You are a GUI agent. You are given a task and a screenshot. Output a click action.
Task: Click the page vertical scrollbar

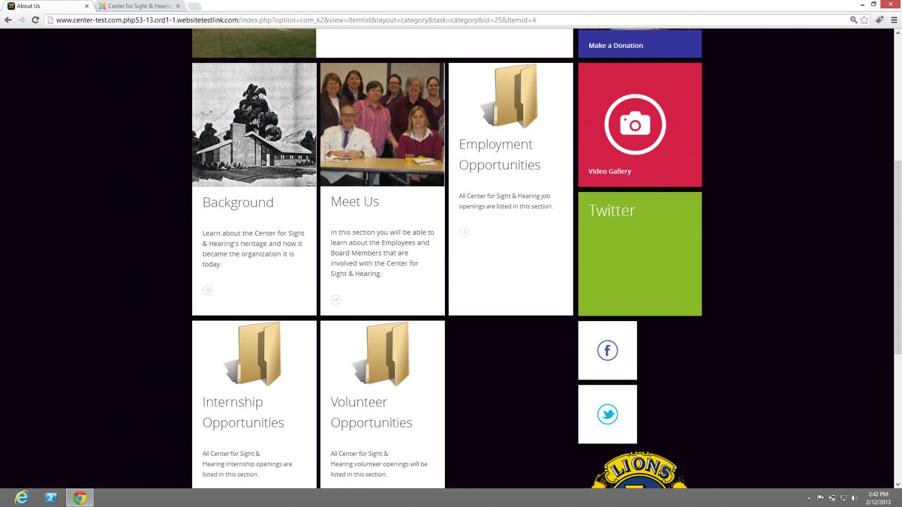click(896, 259)
